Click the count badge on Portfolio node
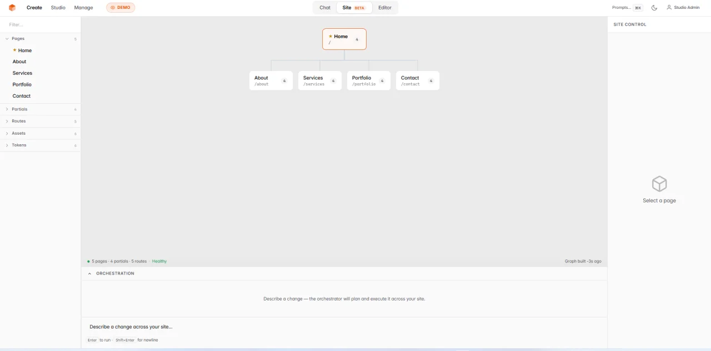711x351 pixels. [x=382, y=81]
